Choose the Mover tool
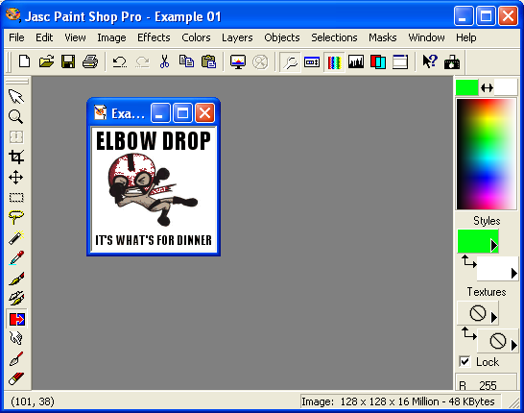The width and height of the screenshot is (524, 413). (x=16, y=178)
